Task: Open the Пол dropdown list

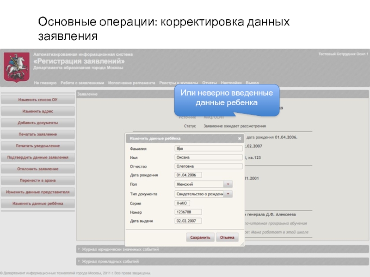Action: click(x=228, y=184)
